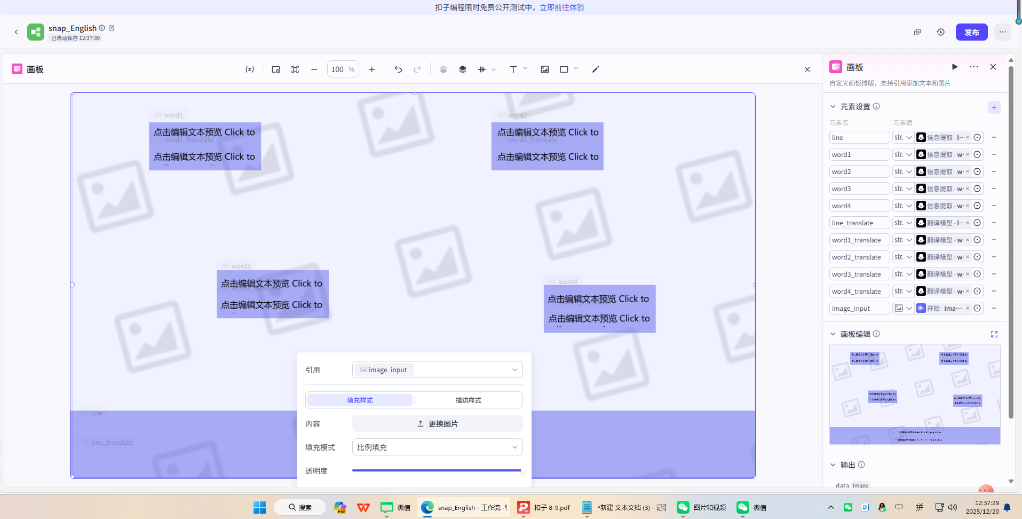Open the shape tool dropdown arrow
Image resolution: width=1022 pixels, height=519 pixels.
click(x=576, y=69)
